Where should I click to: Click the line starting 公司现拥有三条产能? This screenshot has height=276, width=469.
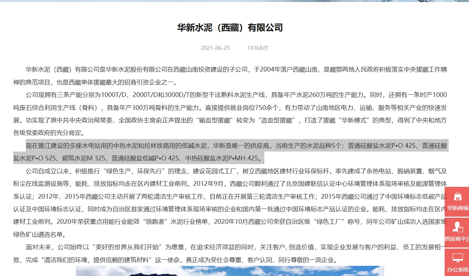click(x=236, y=95)
